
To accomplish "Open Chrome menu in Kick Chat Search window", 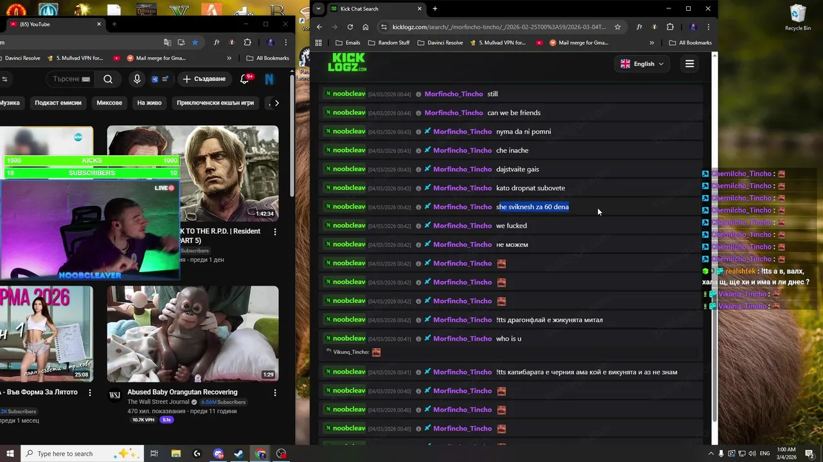I will tap(708, 27).
